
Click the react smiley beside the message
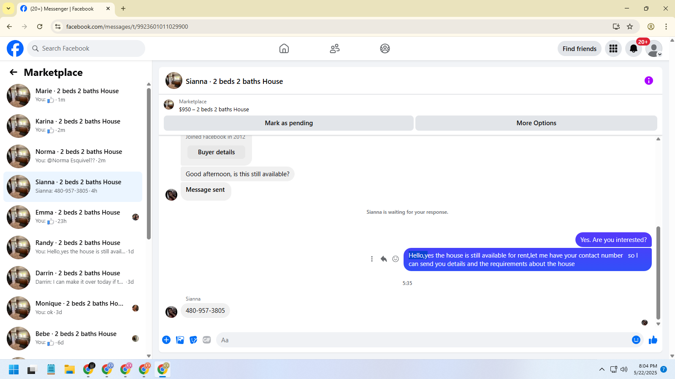pos(396,259)
